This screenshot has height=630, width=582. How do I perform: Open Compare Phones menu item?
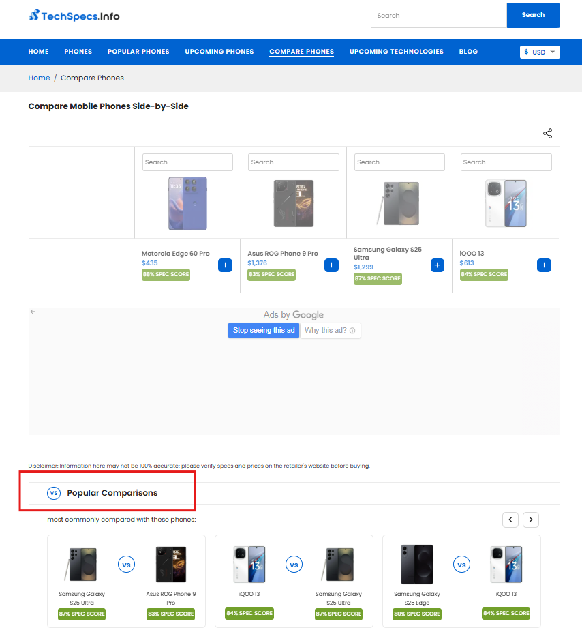(302, 51)
